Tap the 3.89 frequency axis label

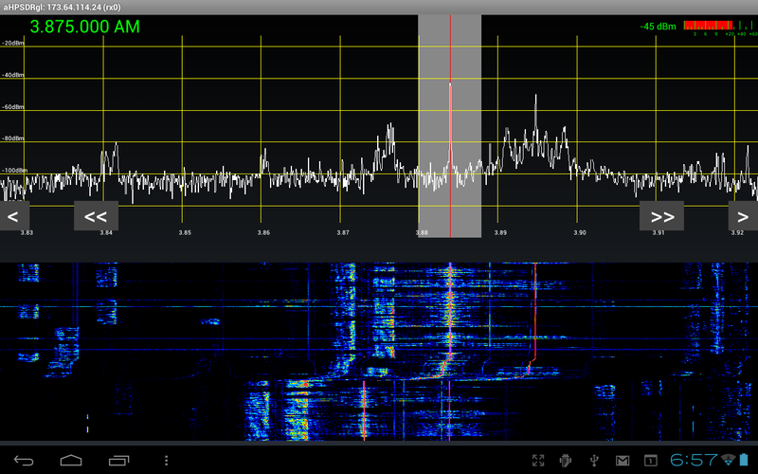point(500,232)
